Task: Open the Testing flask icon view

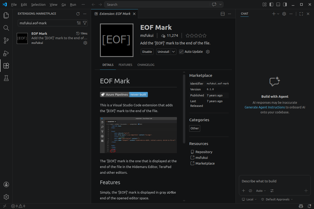Action: [6, 78]
